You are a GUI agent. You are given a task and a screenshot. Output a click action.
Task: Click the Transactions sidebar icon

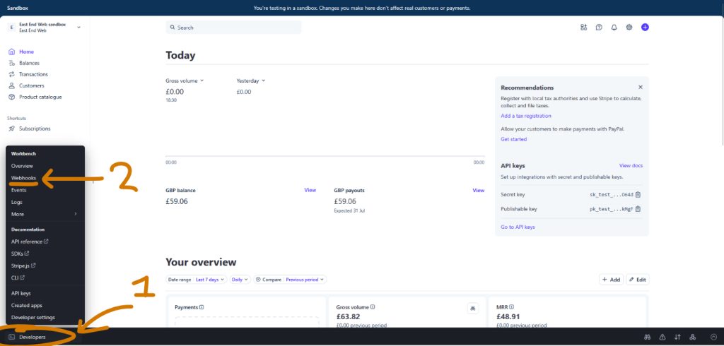(x=12, y=74)
